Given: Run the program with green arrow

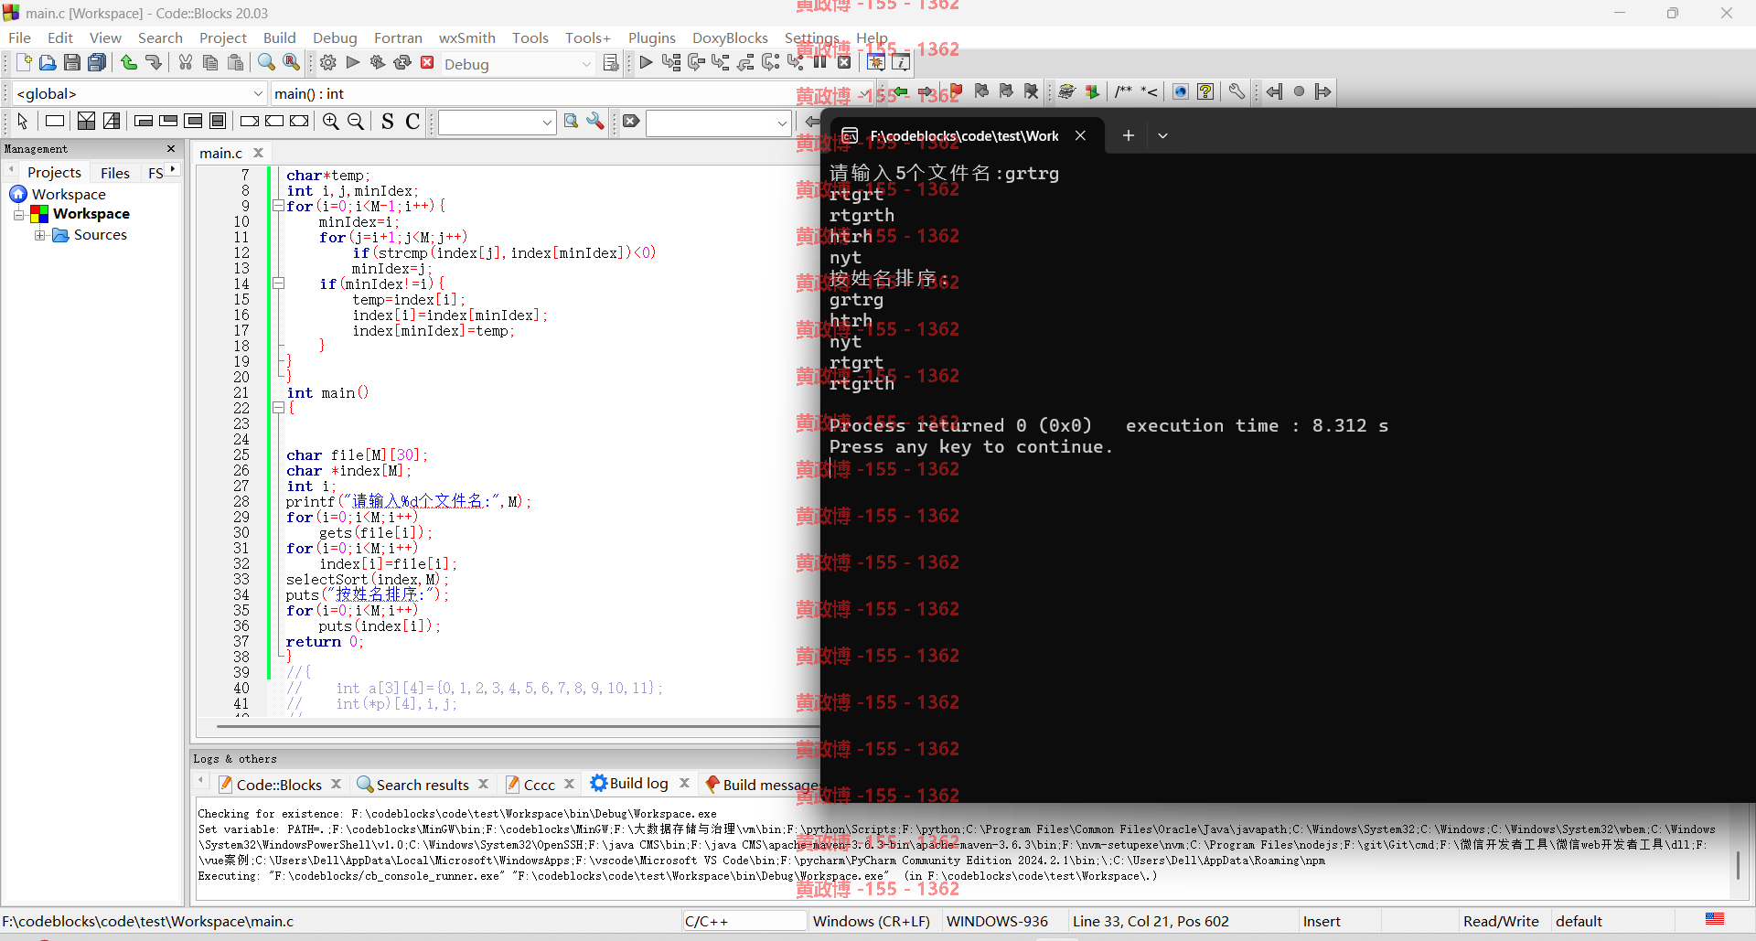Looking at the screenshot, I should (x=353, y=63).
